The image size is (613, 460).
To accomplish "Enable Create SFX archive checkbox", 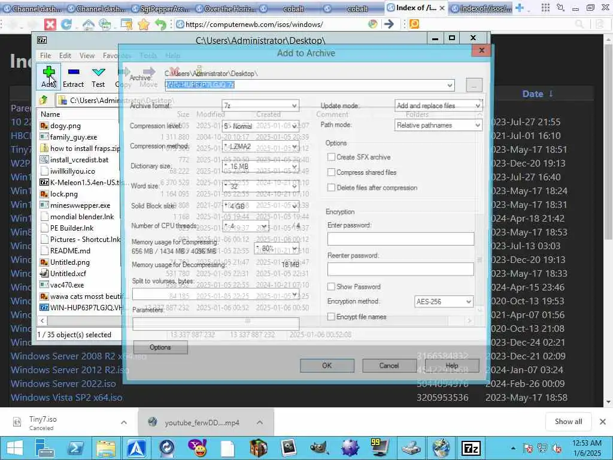I will (331, 157).
